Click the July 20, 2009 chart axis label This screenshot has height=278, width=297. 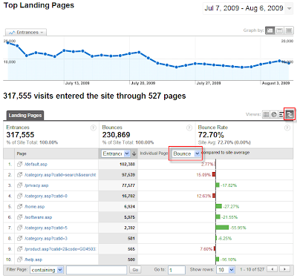[x=143, y=83]
